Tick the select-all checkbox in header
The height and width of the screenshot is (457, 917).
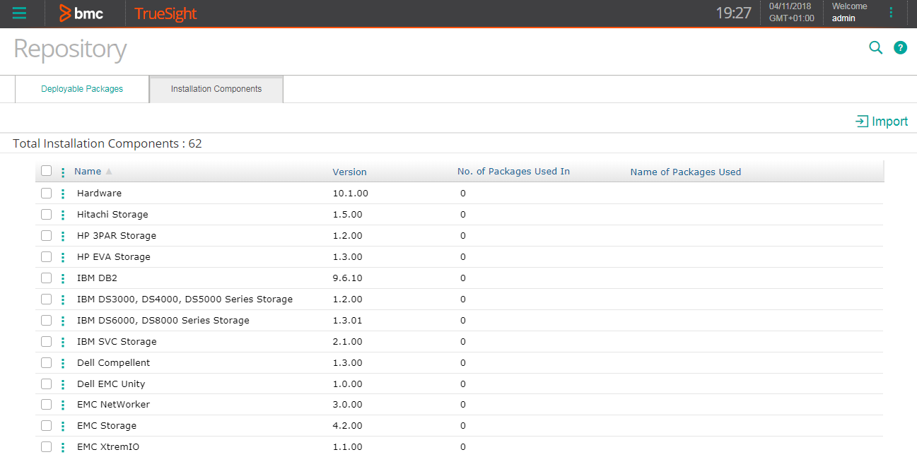click(47, 171)
